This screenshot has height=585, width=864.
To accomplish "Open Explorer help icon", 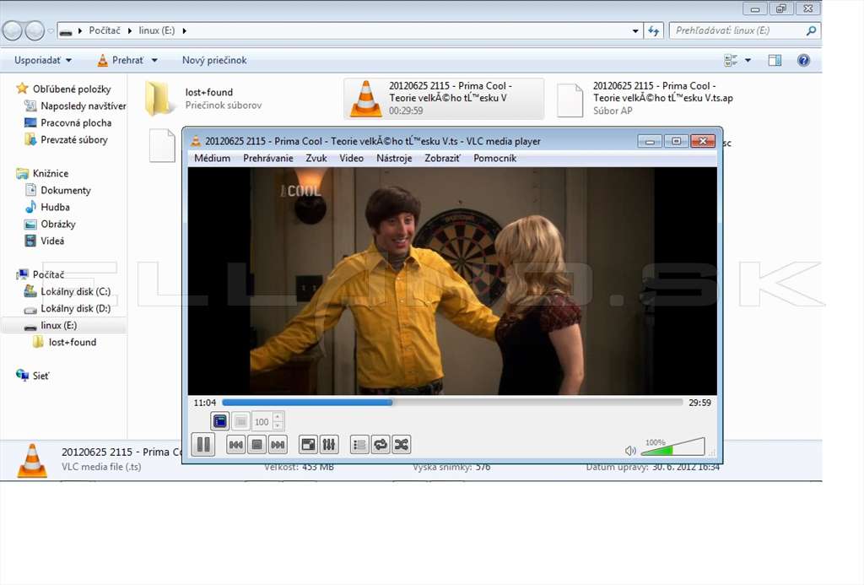I will click(803, 60).
